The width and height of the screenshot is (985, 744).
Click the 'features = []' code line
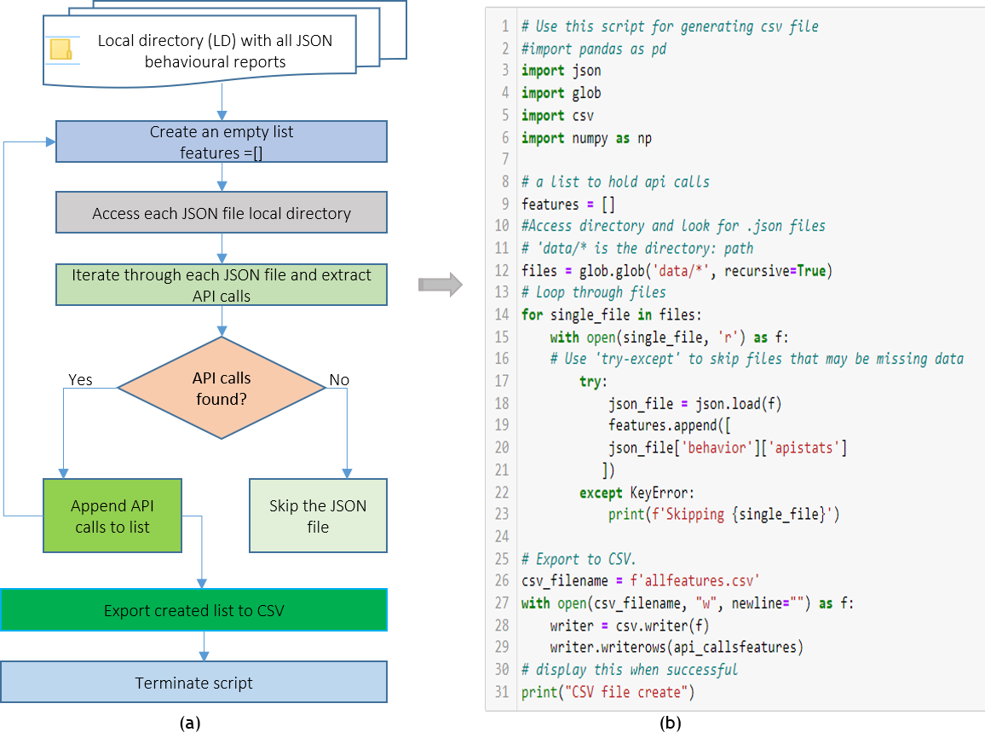[x=567, y=205]
